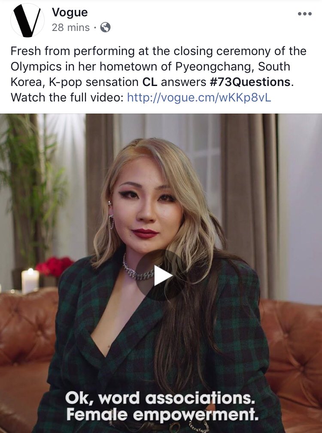Play the video with the center play button
Image resolution: width=322 pixels, height=433 pixels.
click(161, 275)
